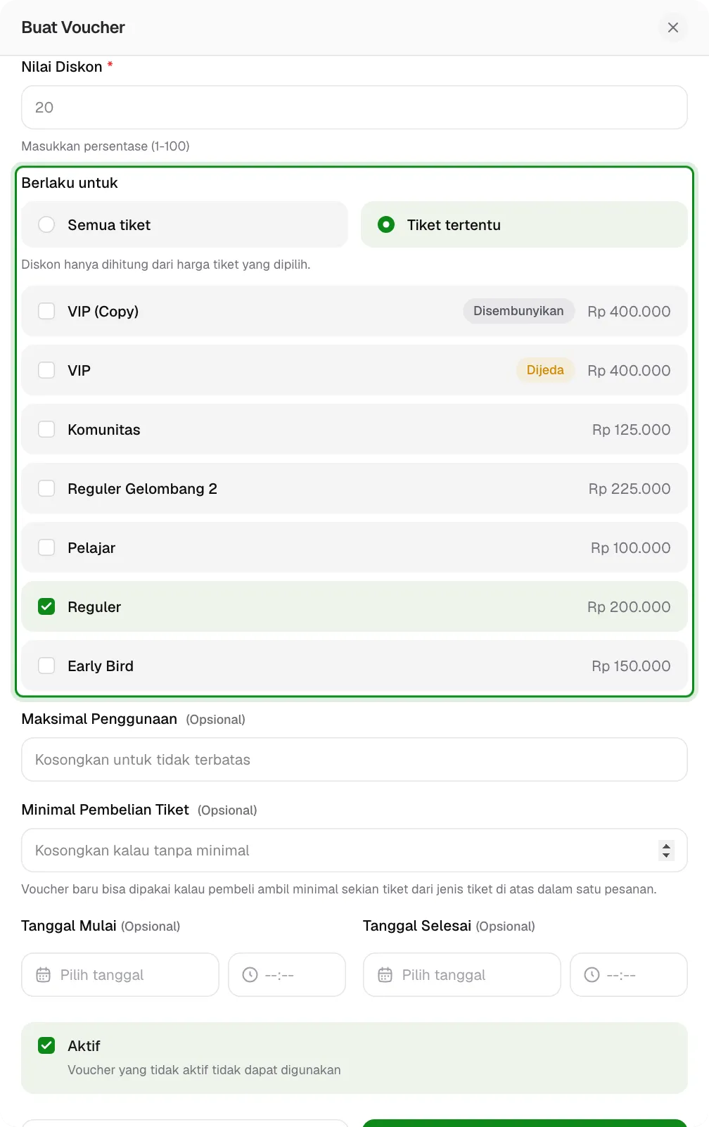Screen dimensions: 709x1127
Task: Uncheck the Reguler ticket checkbox
Action: [46, 606]
